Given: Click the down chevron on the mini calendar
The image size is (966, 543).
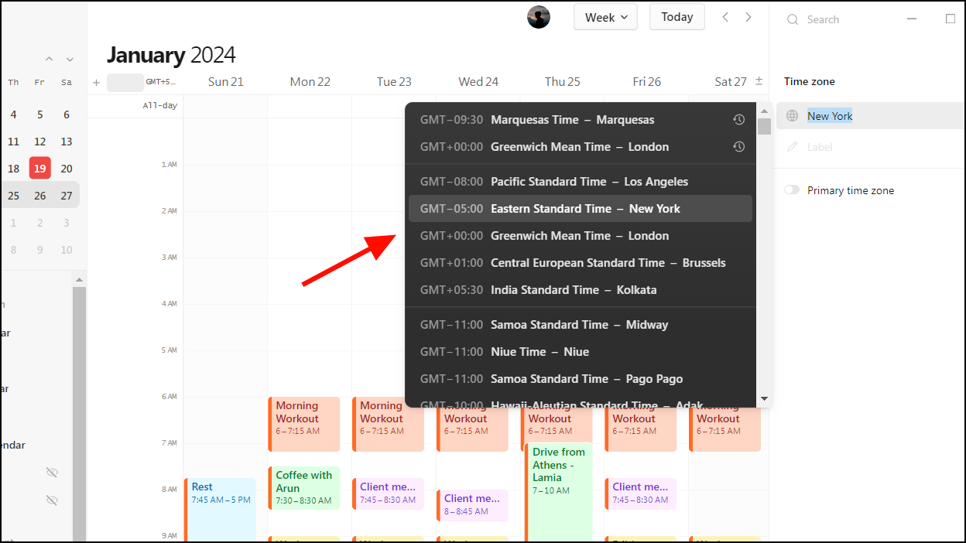Looking at the screenshot, I should point(69,59).
